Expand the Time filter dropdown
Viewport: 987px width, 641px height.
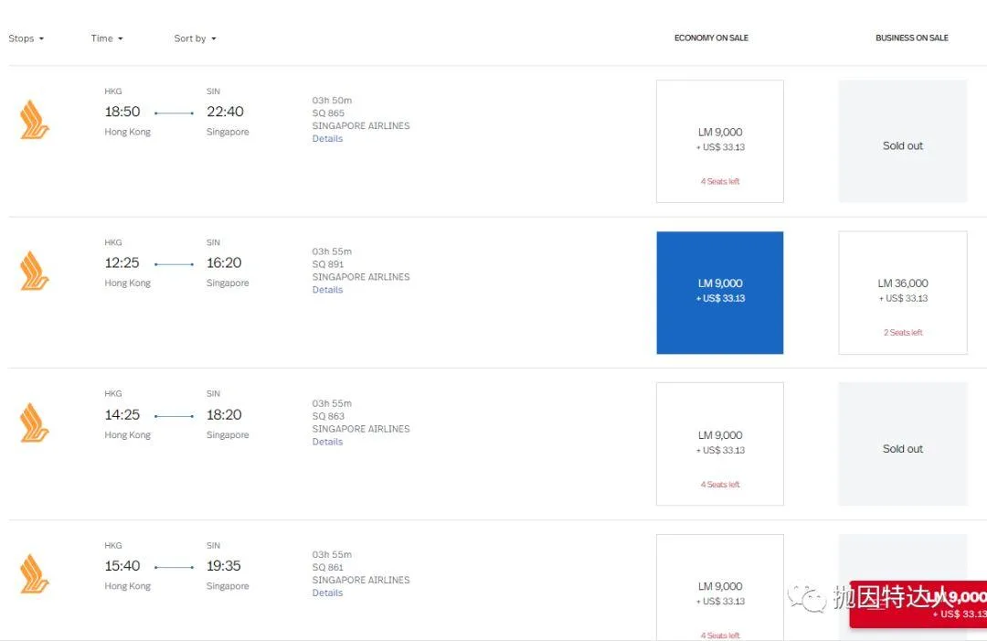click(106, 38)
